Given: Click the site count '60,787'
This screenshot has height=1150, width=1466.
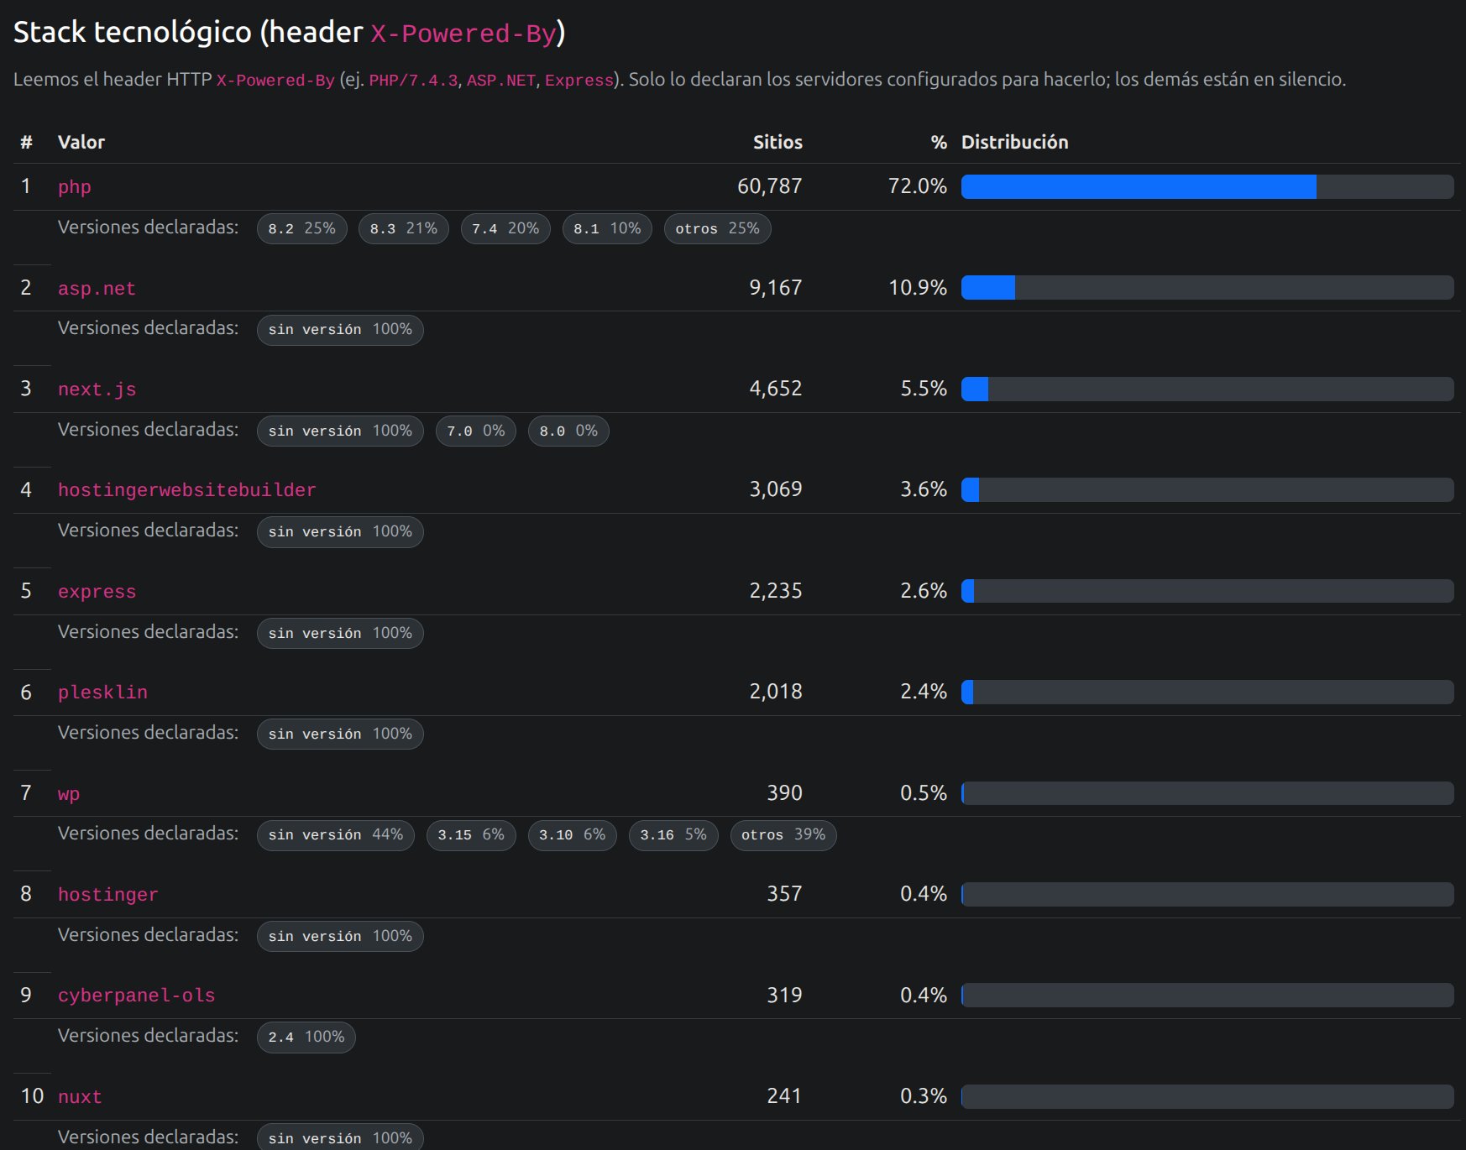Looking at the screenshot, I should tap(770, 186).
